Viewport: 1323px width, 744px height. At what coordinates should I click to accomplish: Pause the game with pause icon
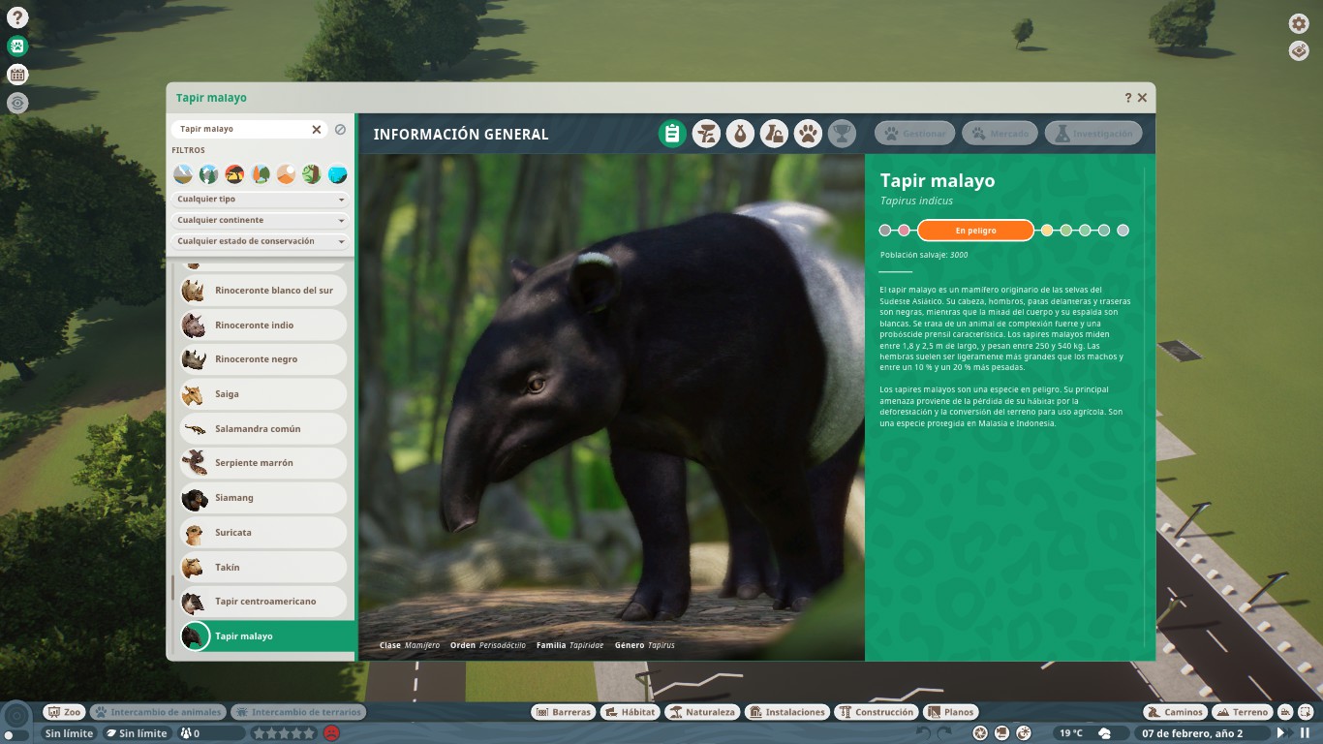[x=1305, y=733]
